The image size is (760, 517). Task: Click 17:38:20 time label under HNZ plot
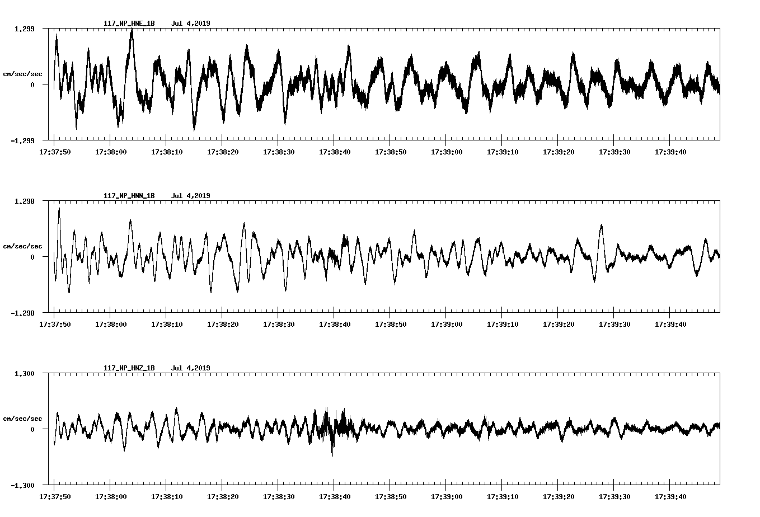(x=222, y=496)
